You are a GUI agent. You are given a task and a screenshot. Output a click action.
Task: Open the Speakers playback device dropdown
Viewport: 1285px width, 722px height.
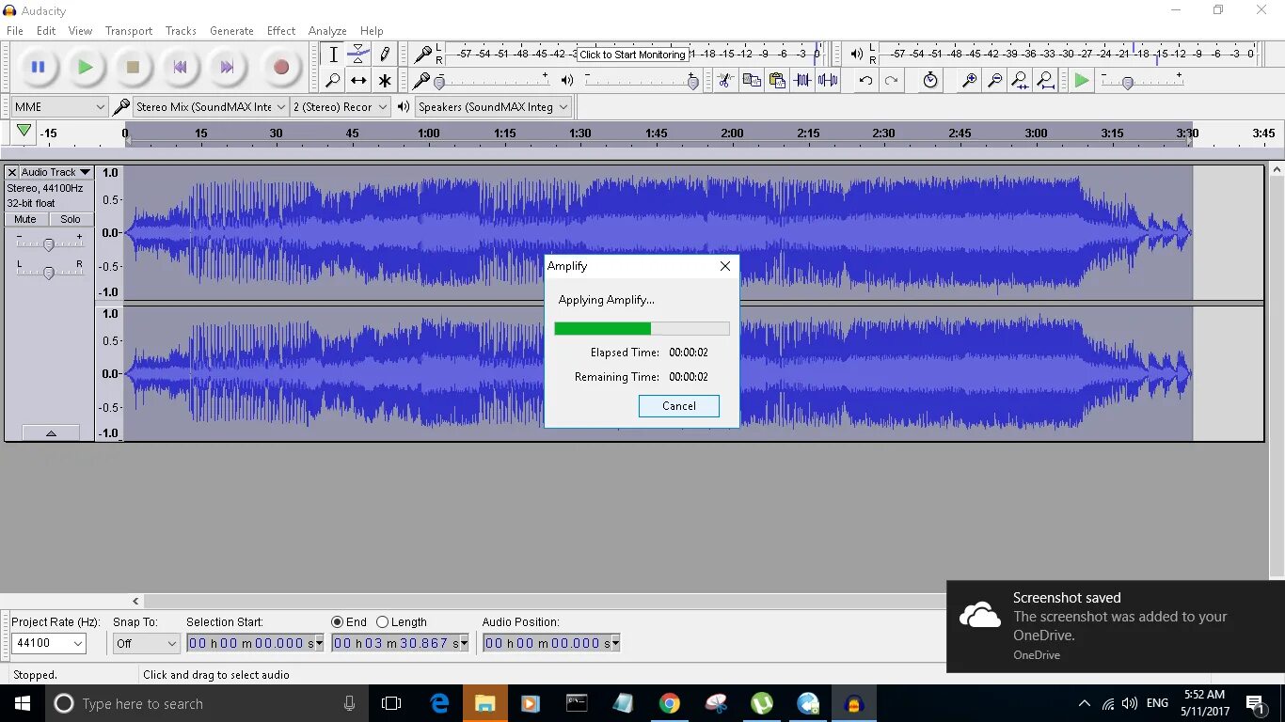[494, 107]
